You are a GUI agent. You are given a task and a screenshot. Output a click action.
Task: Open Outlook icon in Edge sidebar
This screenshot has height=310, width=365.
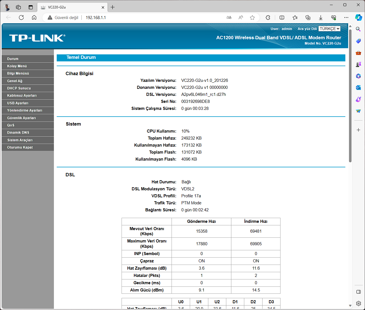(x=358, y=87)
